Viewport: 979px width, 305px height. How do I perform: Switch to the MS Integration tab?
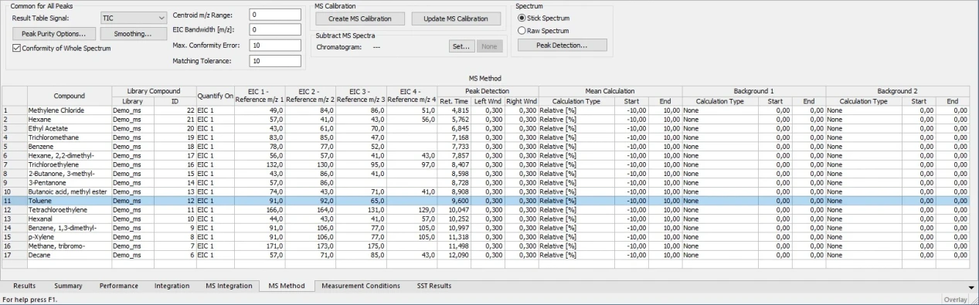click(228, 286)
